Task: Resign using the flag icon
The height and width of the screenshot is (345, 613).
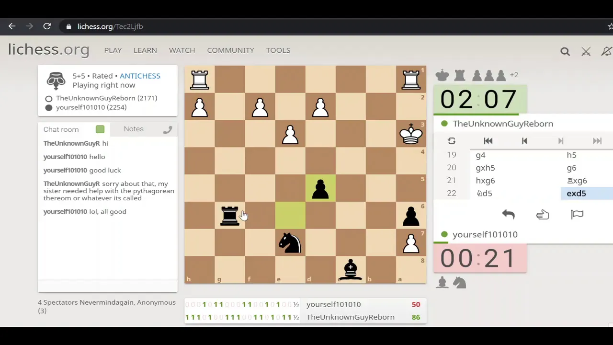Action: point(577,214)
